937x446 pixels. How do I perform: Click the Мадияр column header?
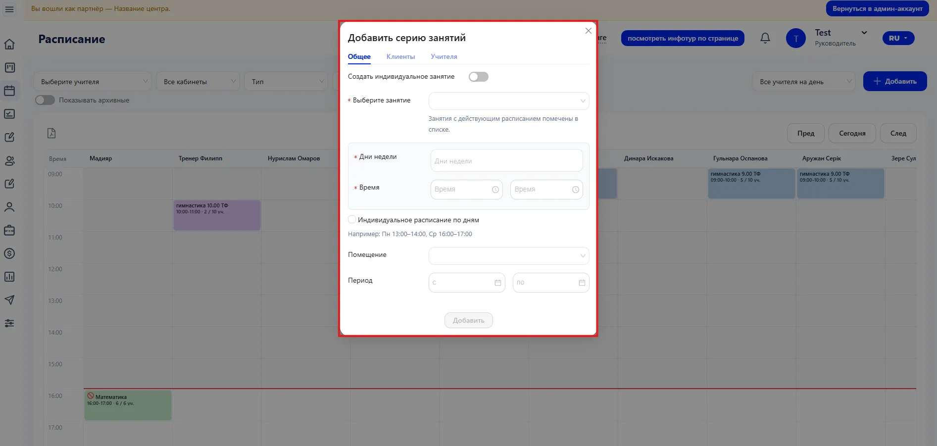pyautogui.click(x=100, y=158)
